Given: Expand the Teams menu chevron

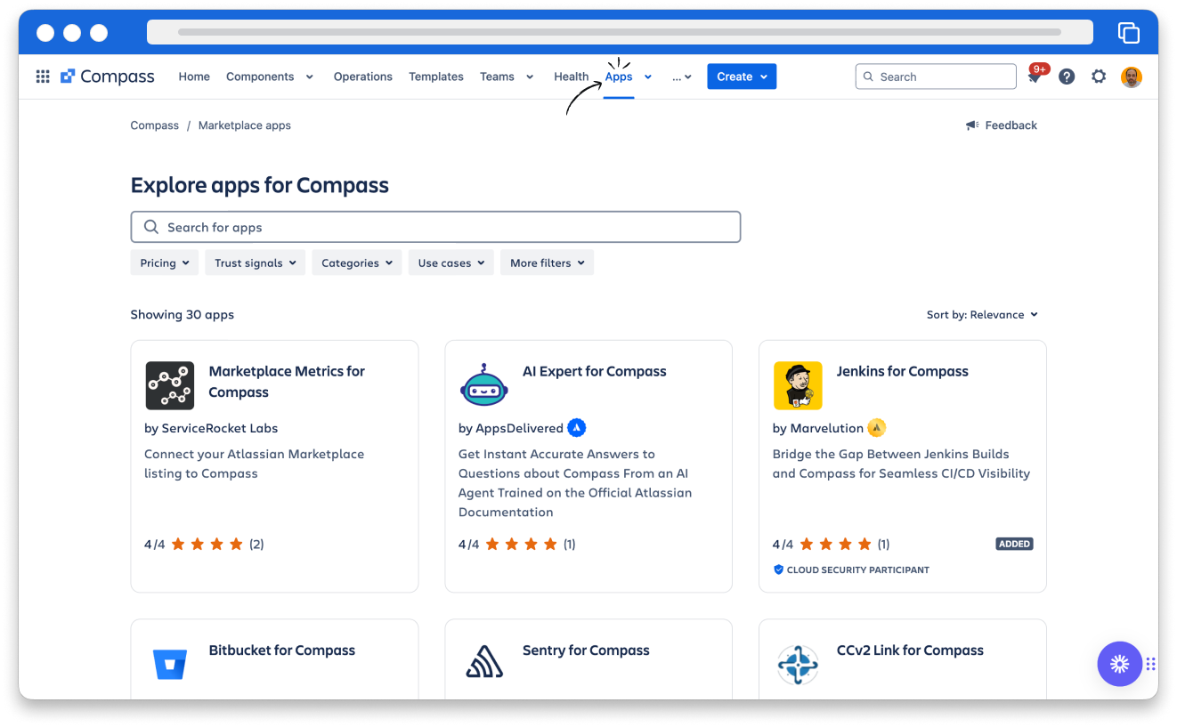Looking at the screenshot, I should 530,77.
